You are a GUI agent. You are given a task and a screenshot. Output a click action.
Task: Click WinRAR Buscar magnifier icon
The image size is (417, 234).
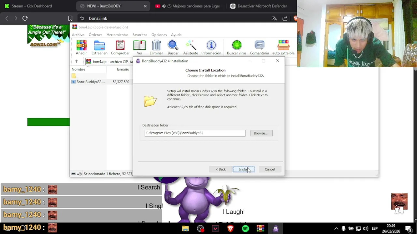click(x=173, y=47)
